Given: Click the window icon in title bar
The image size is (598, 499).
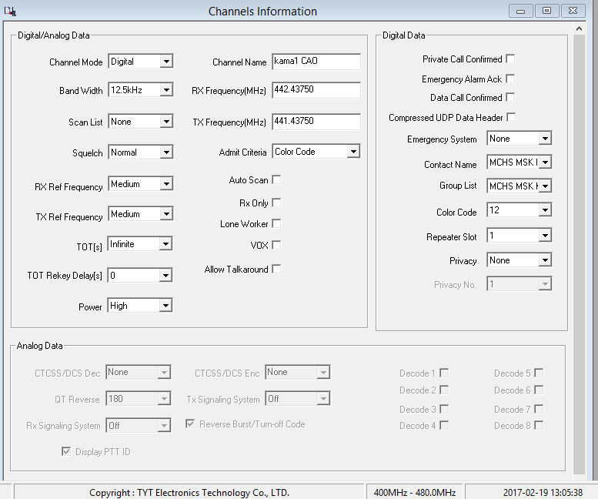Looking at the screenshot, I should 10,11.
